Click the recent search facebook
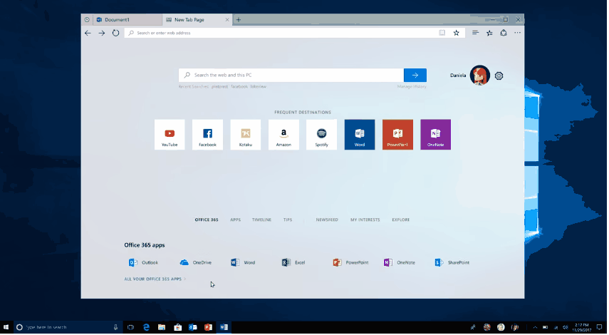 (239, 87)
